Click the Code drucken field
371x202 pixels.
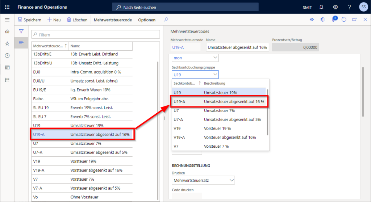click(187, 196)
